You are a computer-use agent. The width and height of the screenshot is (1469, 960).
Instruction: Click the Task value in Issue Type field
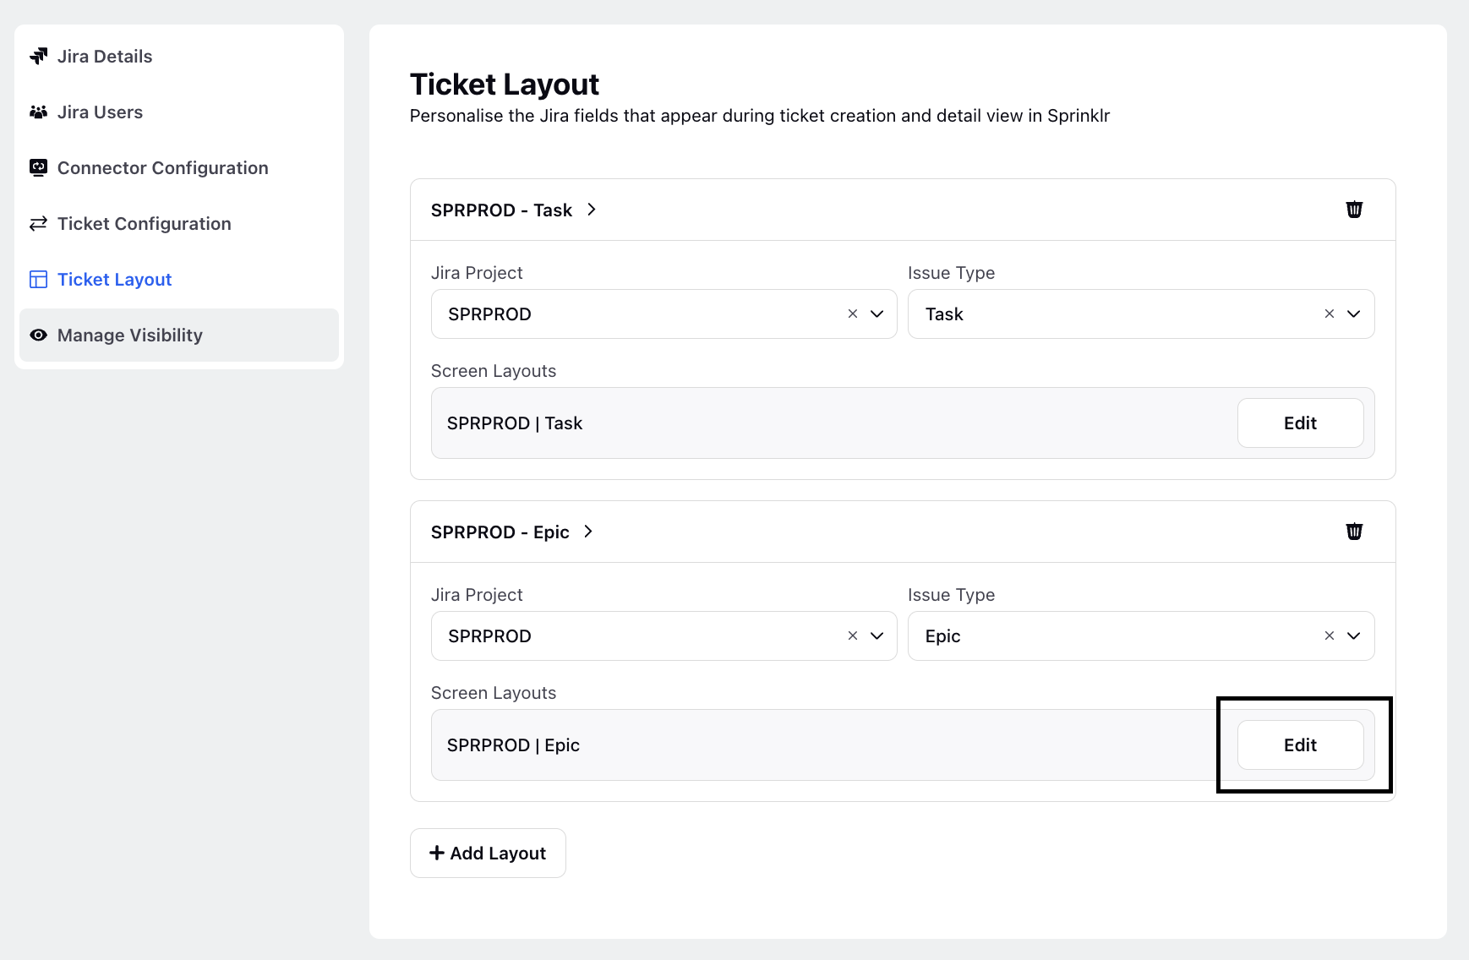coord(944,314)
